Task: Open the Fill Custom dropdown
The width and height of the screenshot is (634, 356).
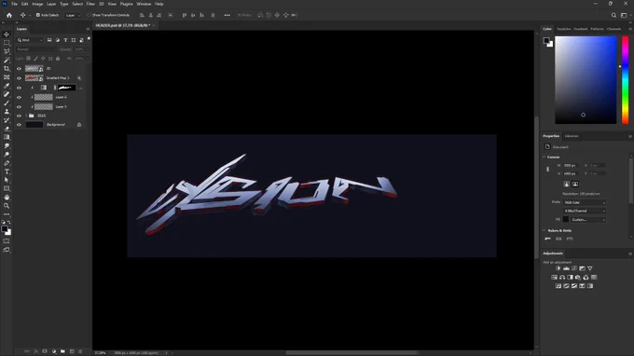Action: click(588, 219)
